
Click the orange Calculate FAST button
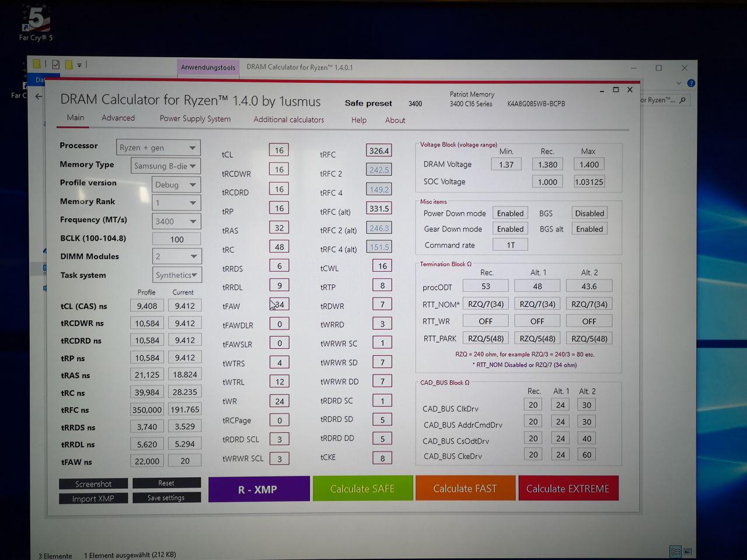465,488
